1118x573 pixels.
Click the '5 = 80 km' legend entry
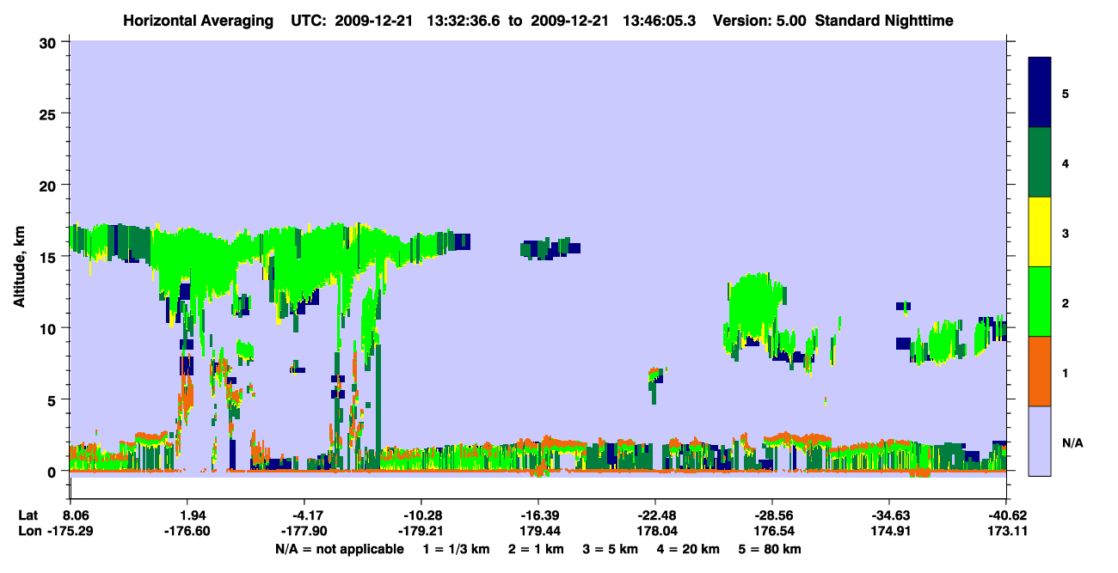771,549
